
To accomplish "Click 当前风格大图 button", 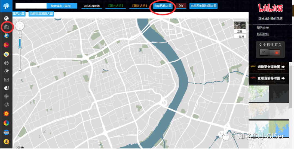I will 163,6.
